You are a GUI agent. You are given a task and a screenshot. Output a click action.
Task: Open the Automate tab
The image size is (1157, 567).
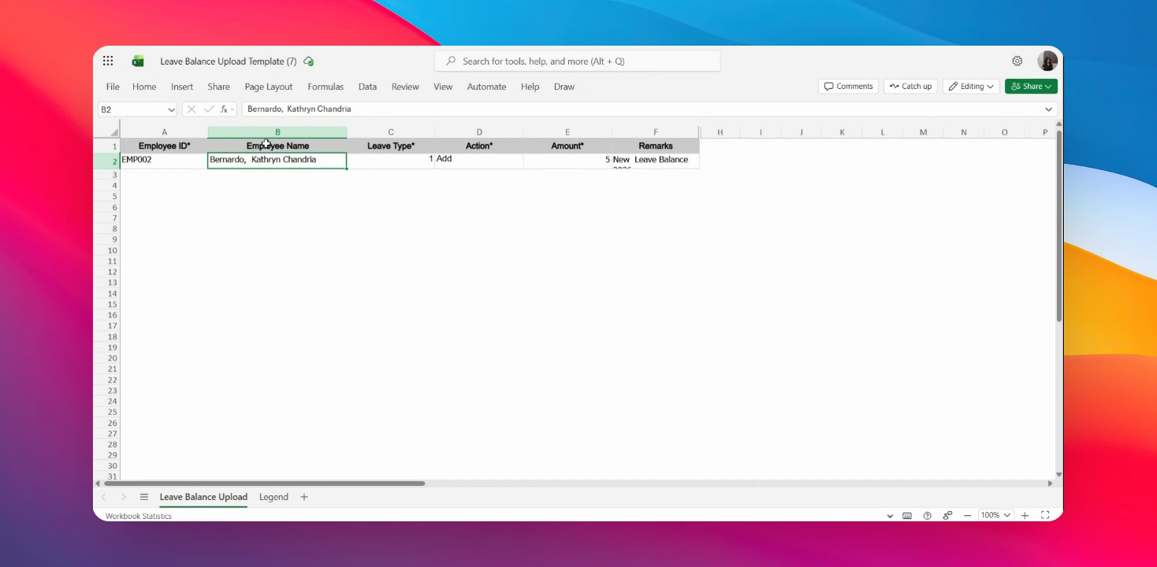click(x=486, y=87)
